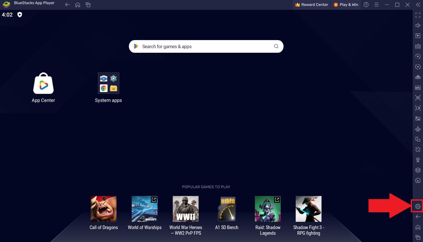The image size is (423, 242).
Task: Go back using the title bar arrow
Action: (67, 5)
